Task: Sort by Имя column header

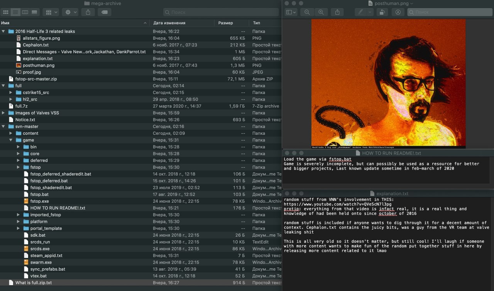Action: tap(75, 23)
